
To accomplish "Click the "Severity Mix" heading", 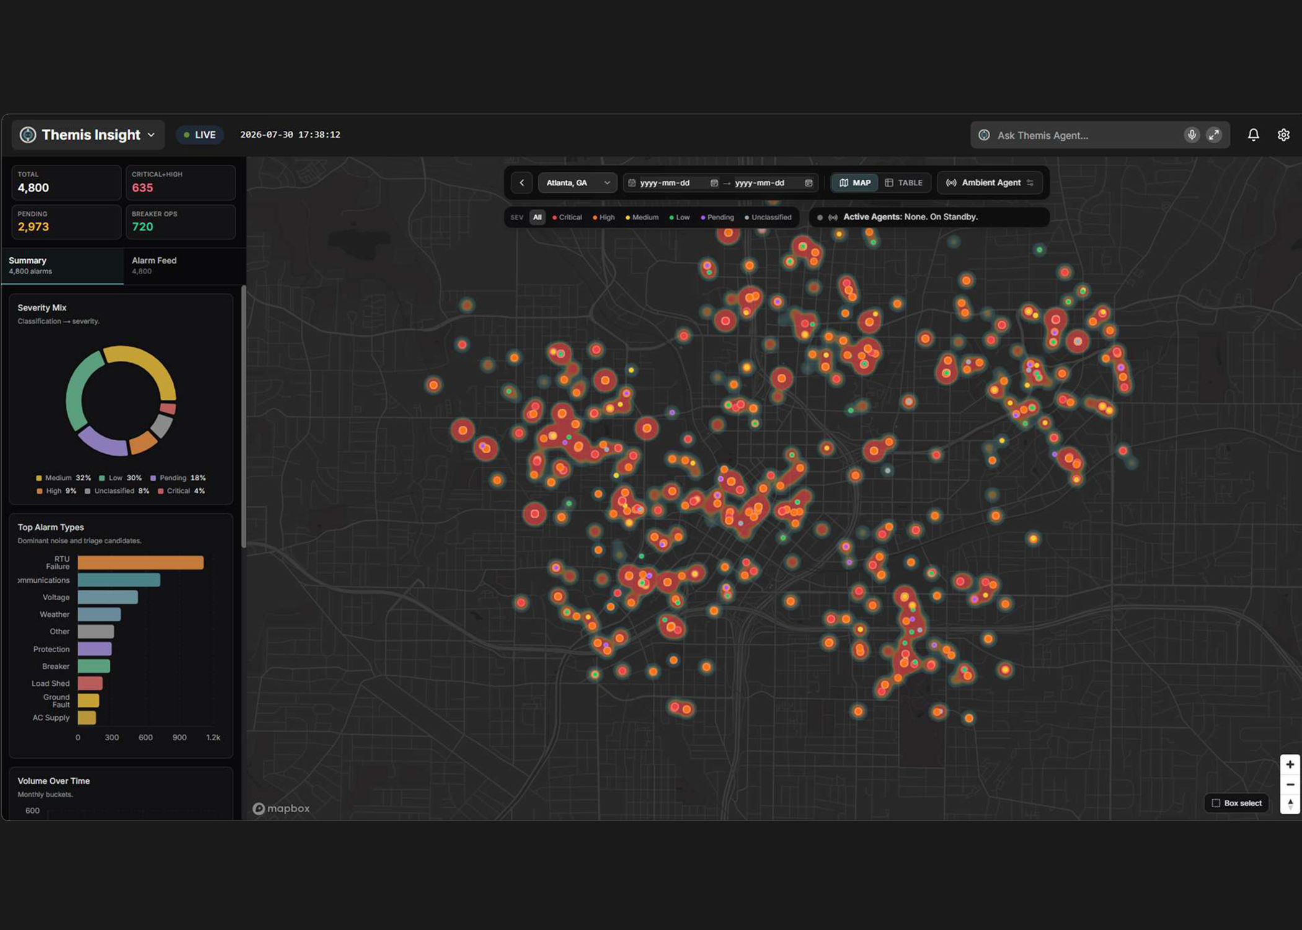I will (x=42, y=308).
